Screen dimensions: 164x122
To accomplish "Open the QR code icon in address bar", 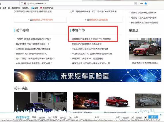I will [136, 3].
